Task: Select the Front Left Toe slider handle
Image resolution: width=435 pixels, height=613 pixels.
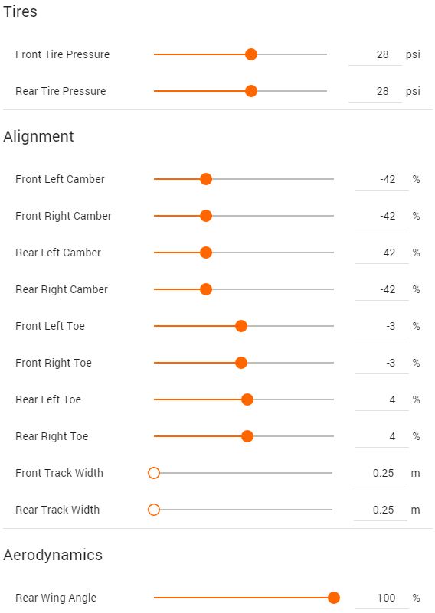Action: tap(241, 326)
